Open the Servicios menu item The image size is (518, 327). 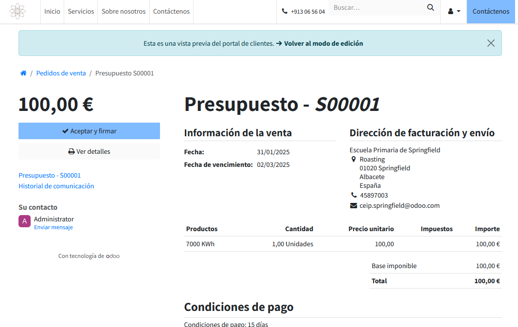81,11
